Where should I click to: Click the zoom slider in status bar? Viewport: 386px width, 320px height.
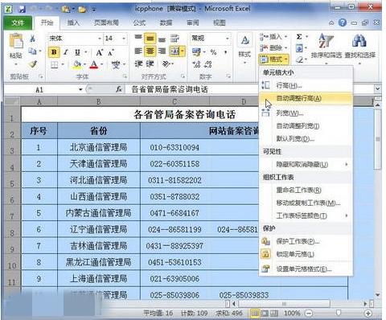[x=339, y=313]
